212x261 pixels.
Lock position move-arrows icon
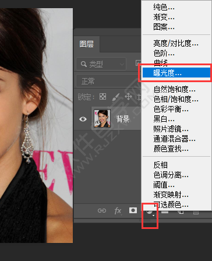128,96
